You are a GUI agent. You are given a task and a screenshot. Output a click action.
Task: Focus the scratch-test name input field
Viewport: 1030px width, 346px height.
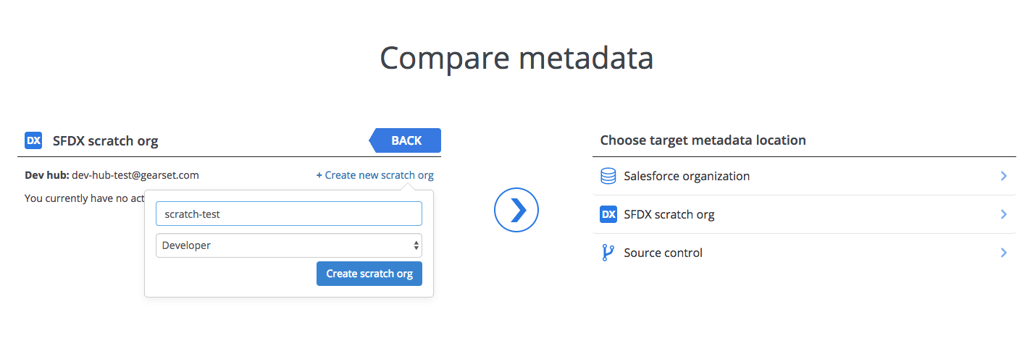point(288,214)
